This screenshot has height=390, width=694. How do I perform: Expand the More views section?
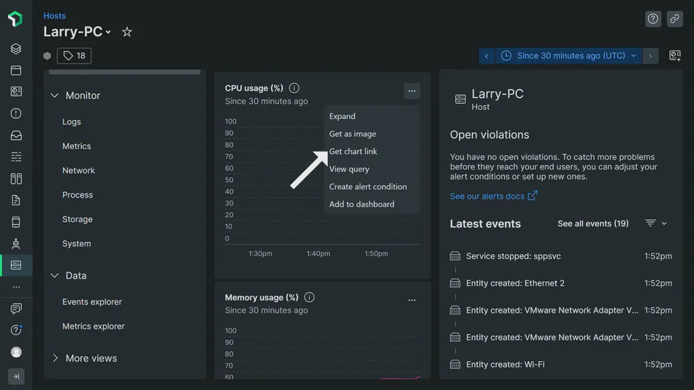tap(84, 358)
